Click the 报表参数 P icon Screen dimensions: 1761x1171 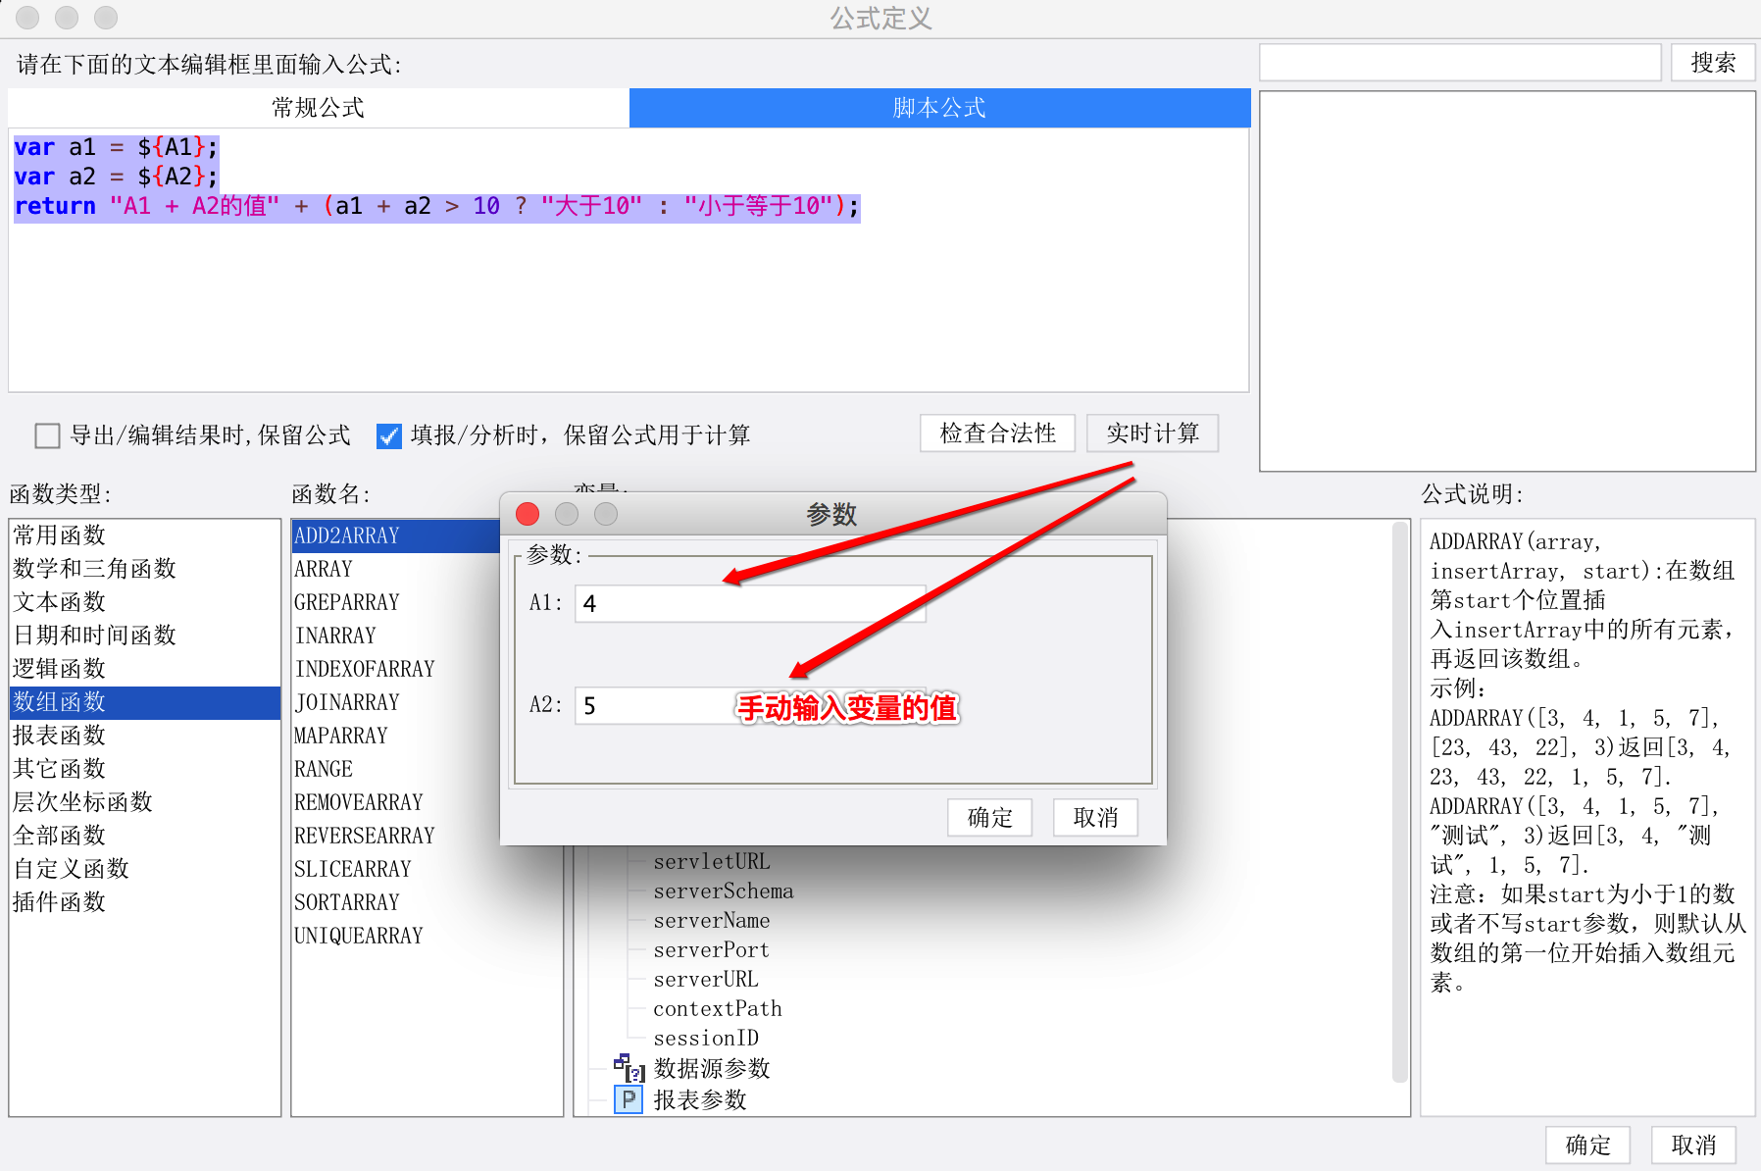pos(629,1099)
